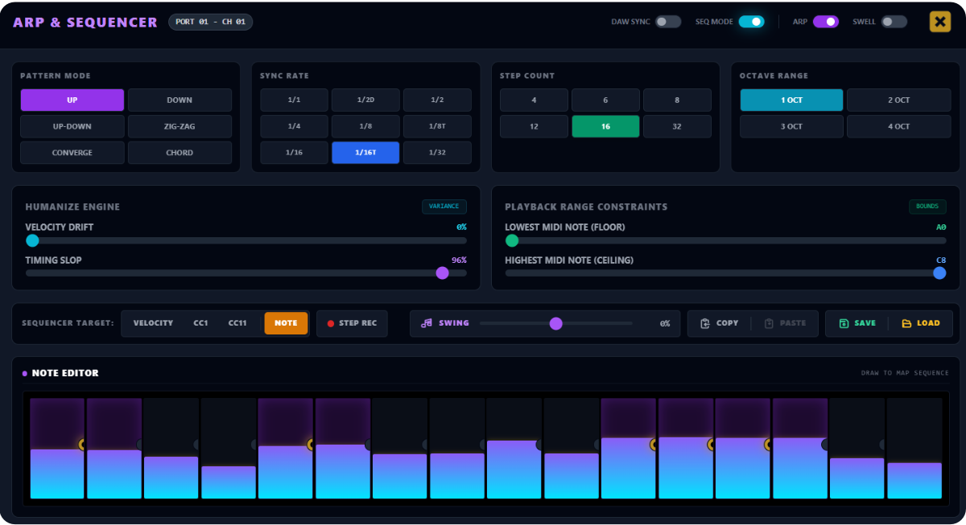
Task: Click the Timing Slop slider handle
Action: pos(442,273)
